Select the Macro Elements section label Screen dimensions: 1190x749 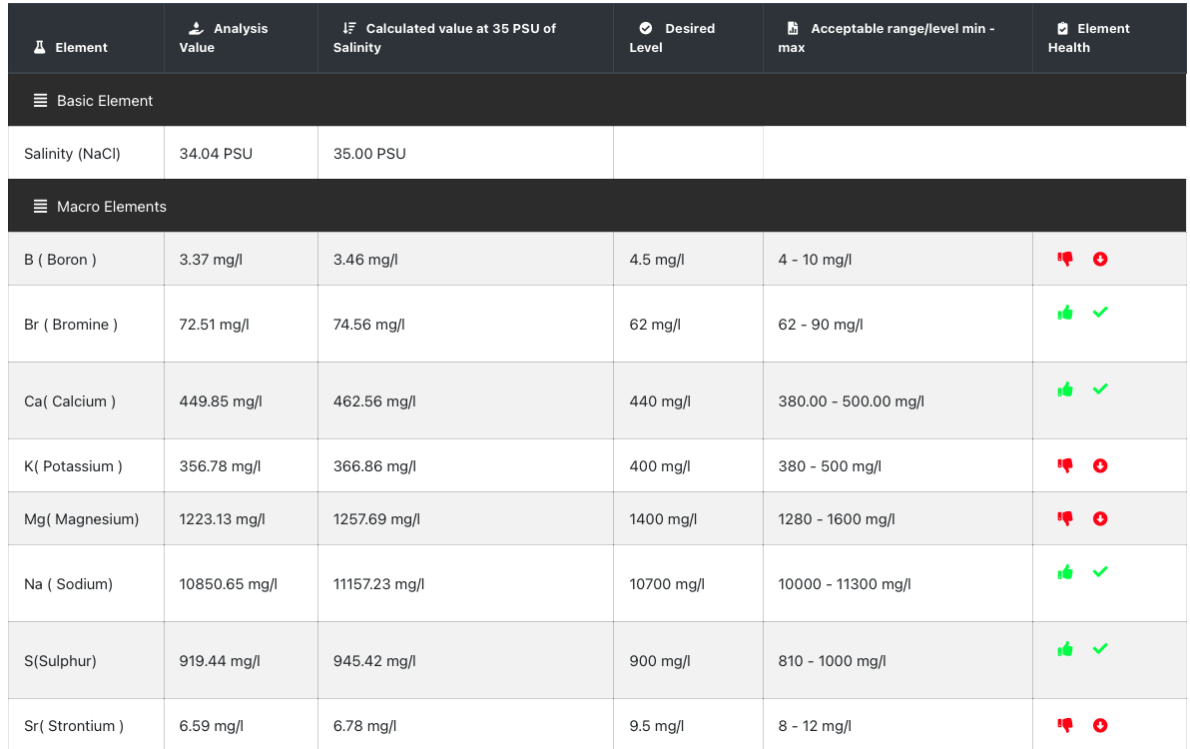[112, 207]
